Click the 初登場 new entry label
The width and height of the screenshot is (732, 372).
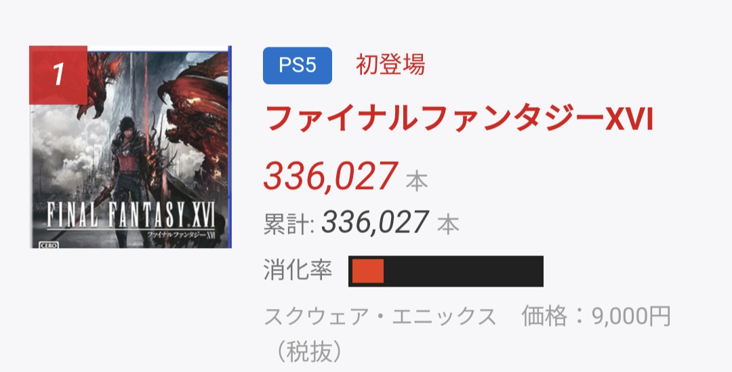tap(390, 65)
